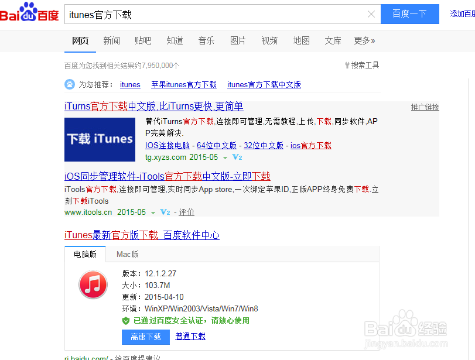Click the recommended link 苹果itunes官方下载
Screen dimensions: 475x360
tap(184, 84)
